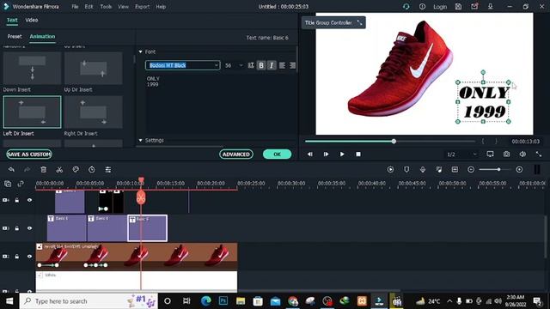Image resolution: width=550 pixels, height=309 pixels.
Task: Click the text spacing icon
Action: pyautogui.click(x=251, y=65)
